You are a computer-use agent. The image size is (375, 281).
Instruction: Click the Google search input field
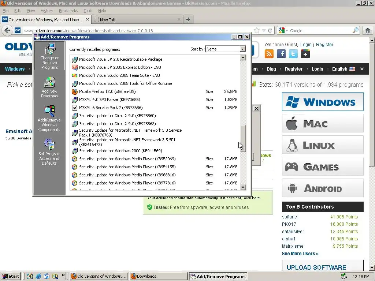[320, 31]
